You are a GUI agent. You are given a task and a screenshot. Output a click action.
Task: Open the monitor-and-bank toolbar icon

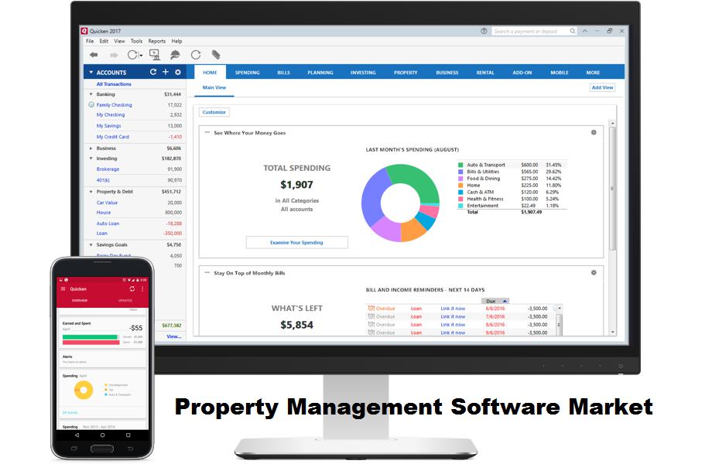155,55
